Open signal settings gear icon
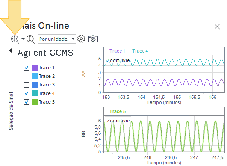Viewport: 227px width, 166px height. [81, 39]
